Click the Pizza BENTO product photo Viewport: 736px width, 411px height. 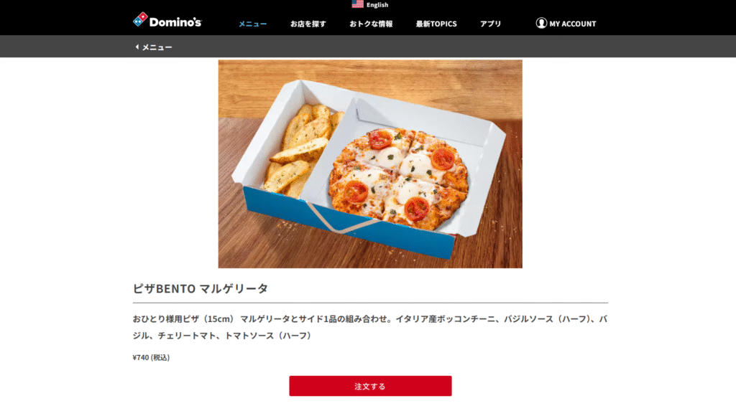(370, 164)
